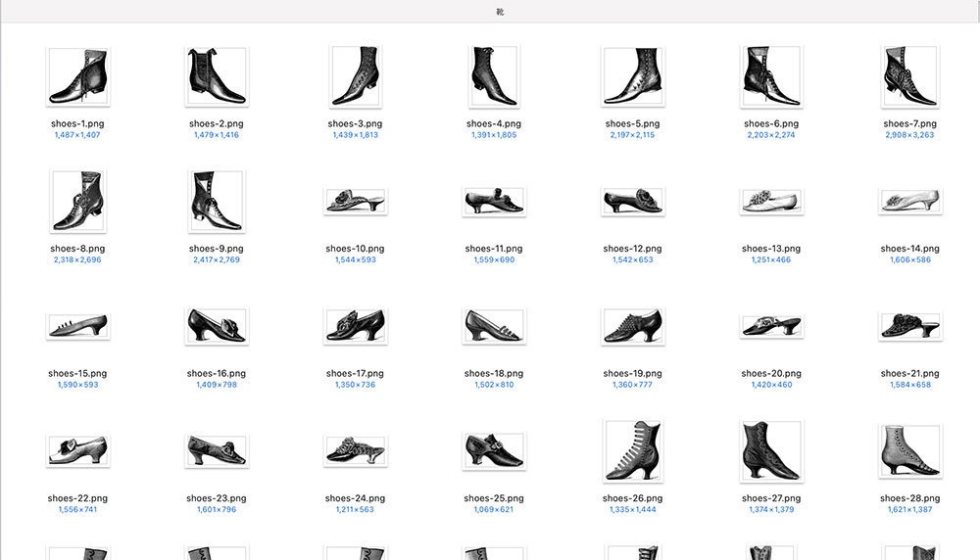Click the dimensions text 1,544×593
Viewport: 980px width, 560px height.
tap(356, 259)
